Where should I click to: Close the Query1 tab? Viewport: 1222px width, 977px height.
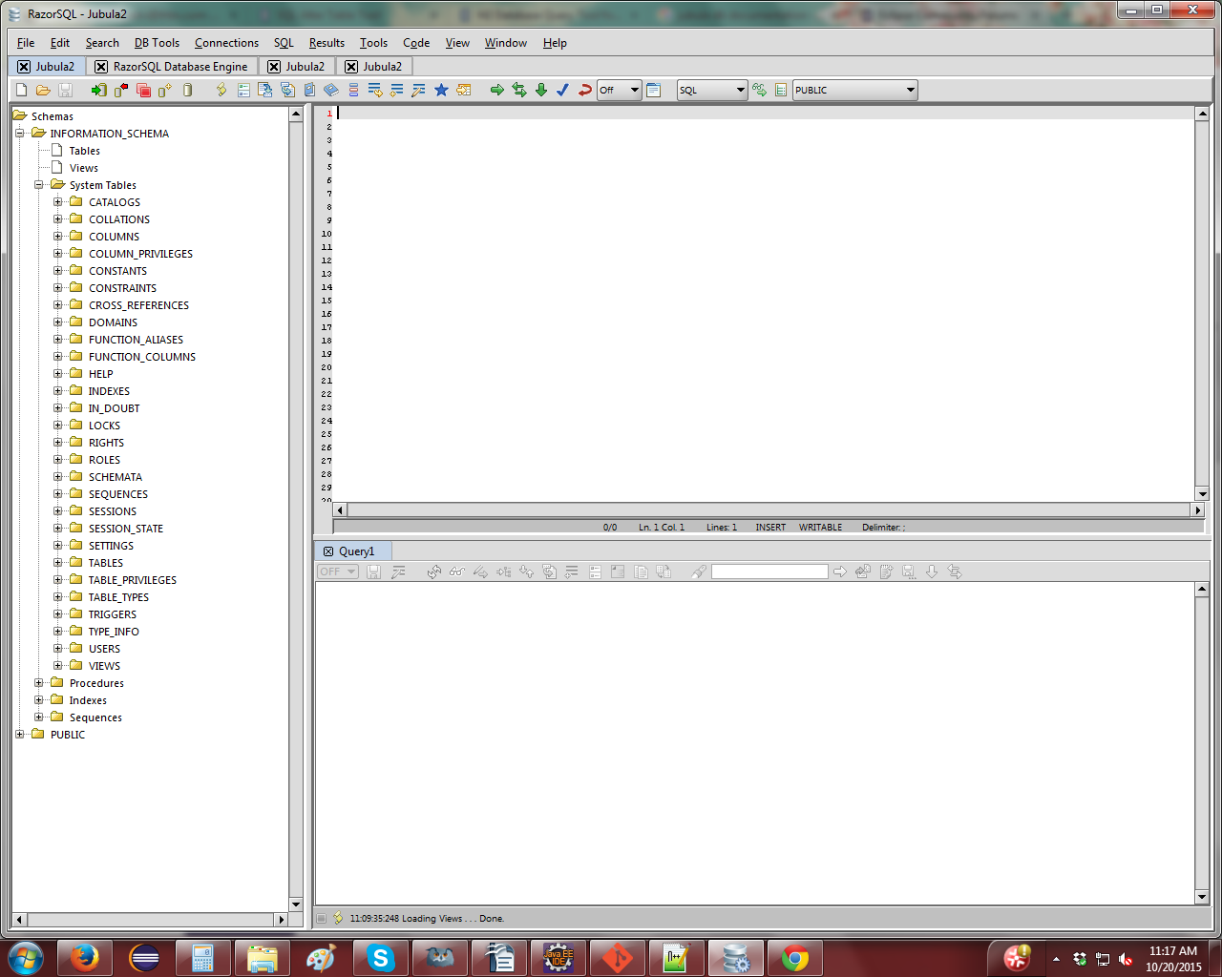tap(327, 551)
